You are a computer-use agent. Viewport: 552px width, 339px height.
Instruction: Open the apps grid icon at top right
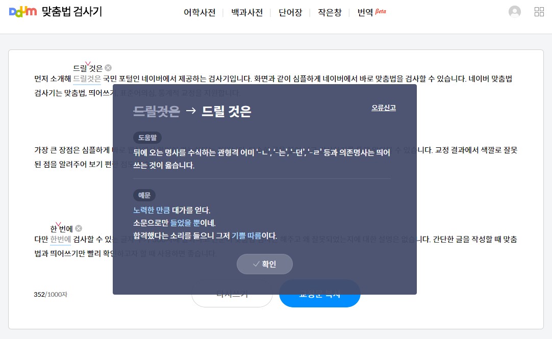(539, 11)
